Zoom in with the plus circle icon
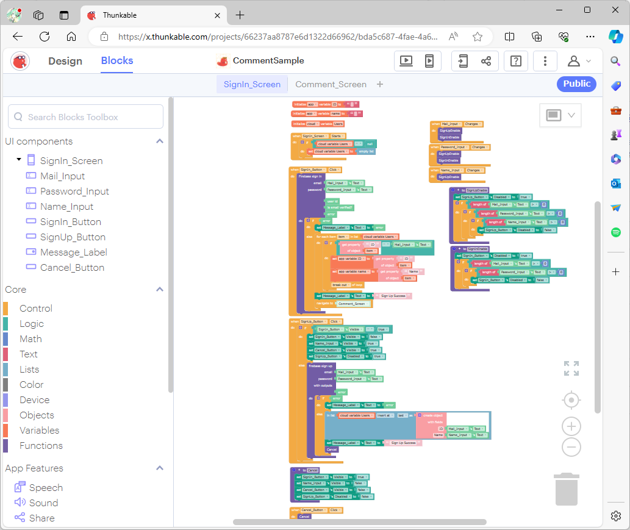 [571, 426]
